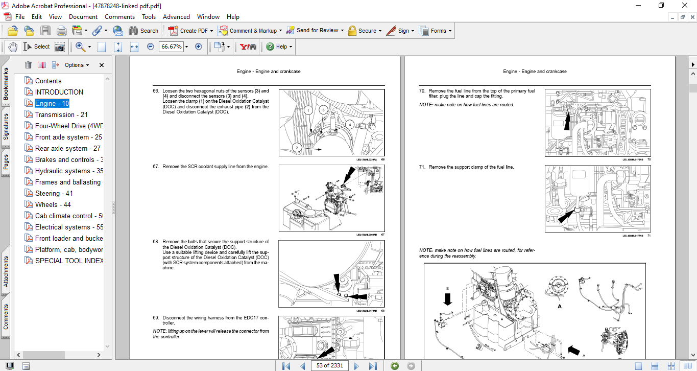
Task: Click the Fit Width icon
Action: [134, 47]
